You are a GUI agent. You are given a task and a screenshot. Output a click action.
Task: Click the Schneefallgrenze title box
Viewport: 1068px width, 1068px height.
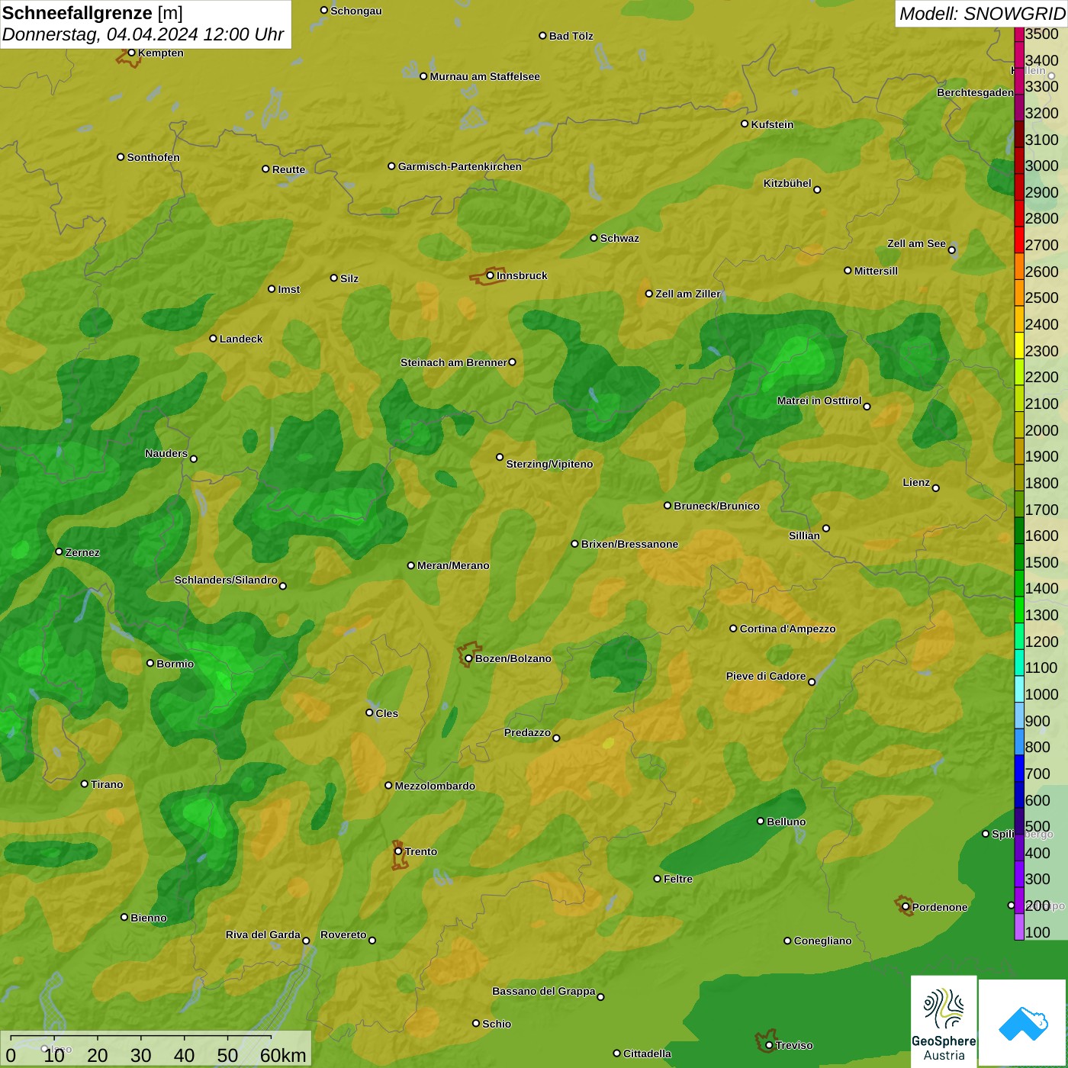point(145,24)
